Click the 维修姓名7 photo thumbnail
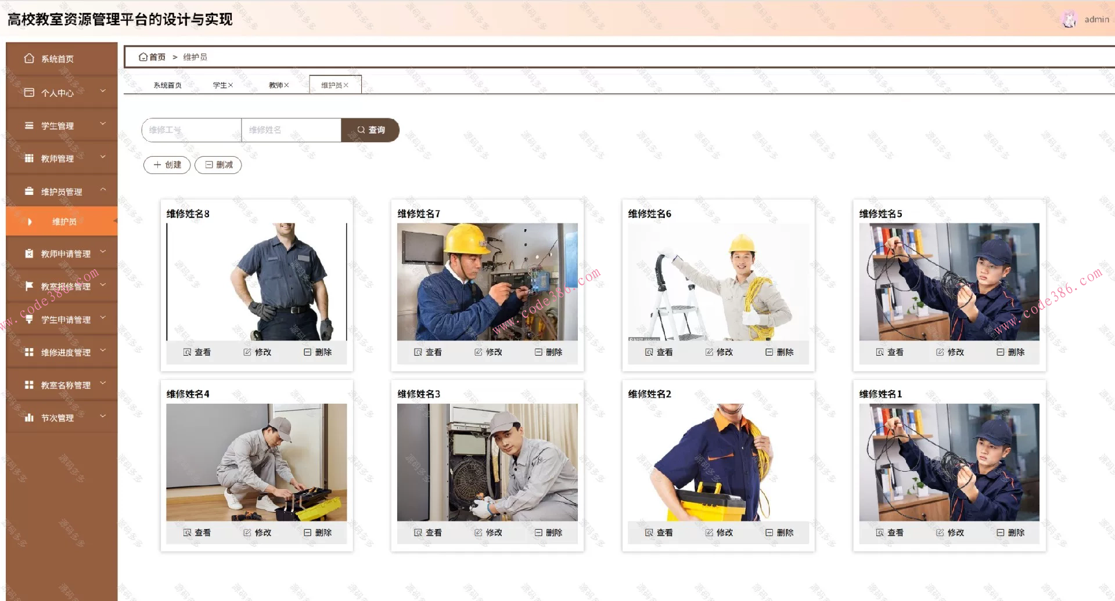 pyautogui.click(x=487, y=282)
